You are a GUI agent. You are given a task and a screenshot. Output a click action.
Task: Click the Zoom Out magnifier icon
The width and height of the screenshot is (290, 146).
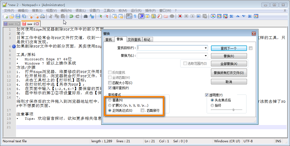(106, 16)
